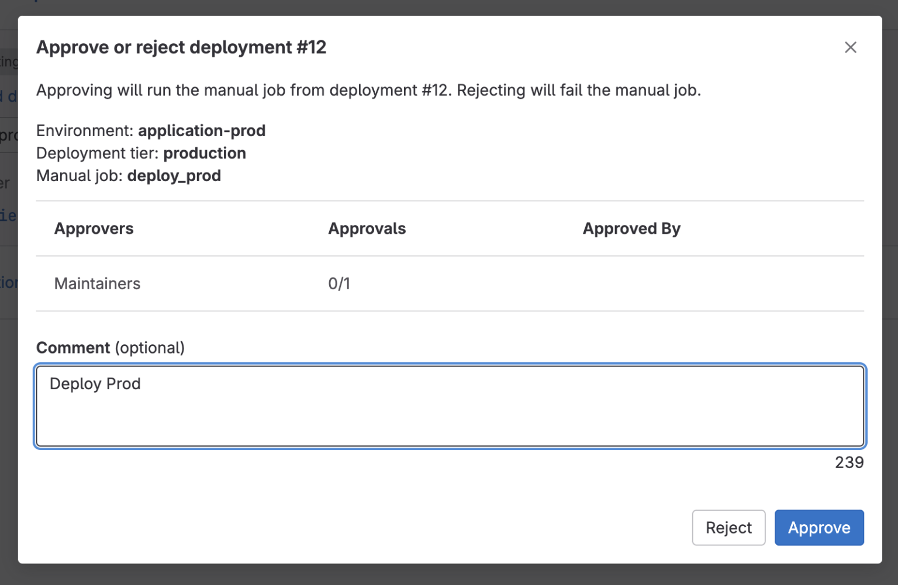Viewport: 898px width, 585px height.
Task: Close the deployment approval dialog
Action: coord(850,47)
